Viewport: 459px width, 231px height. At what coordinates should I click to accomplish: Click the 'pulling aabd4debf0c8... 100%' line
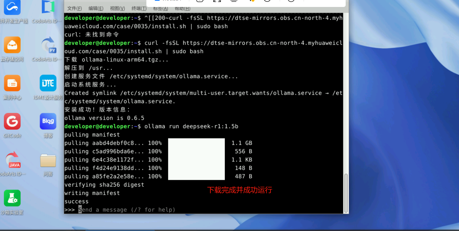tap(113, 143)
